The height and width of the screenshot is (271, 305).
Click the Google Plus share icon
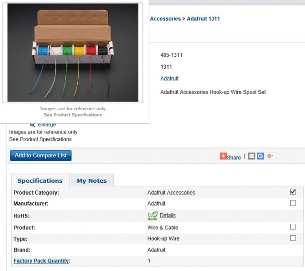(x=271, y=156)
